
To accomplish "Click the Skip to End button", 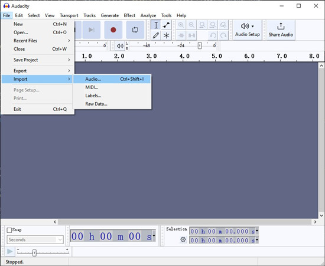I will pos(92,30).
